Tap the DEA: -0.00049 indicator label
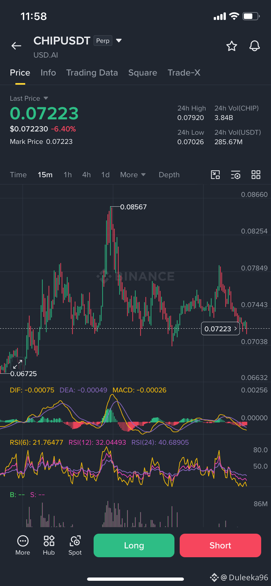The image size is (271, 586). (83, 390)
